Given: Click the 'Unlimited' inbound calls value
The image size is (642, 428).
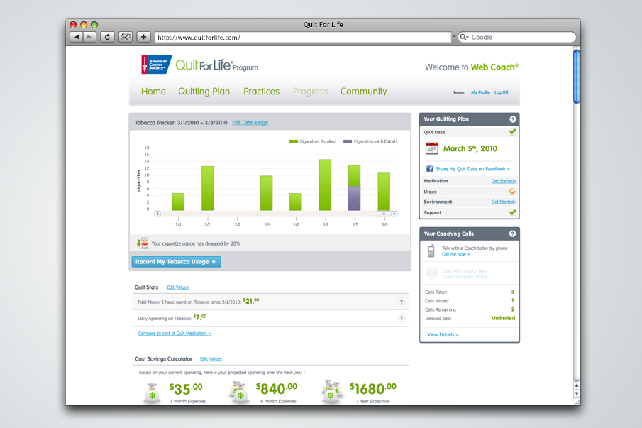Looking at the screenshot, I should point(503,318).
